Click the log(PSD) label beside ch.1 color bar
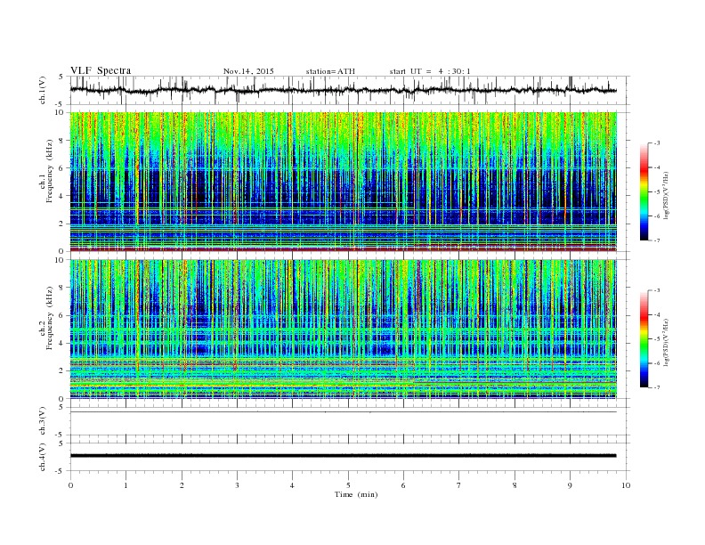Viewport: 705px width, 545px height. coord(667,196)
